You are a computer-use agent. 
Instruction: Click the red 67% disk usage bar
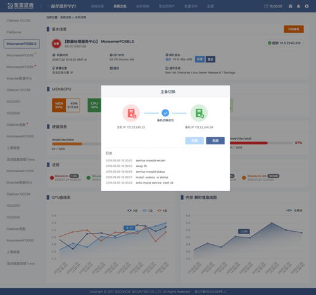pyautogui.click(x=248, y=143)
